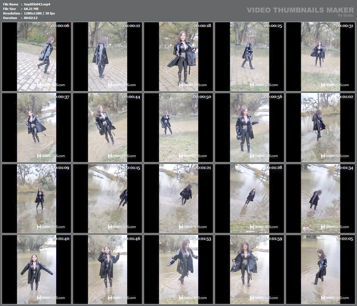This screenshot has width=357, height=306.
Task: Select the frame stamped 00:00:25
Action: pyautogui.click(x=250, y=57)
